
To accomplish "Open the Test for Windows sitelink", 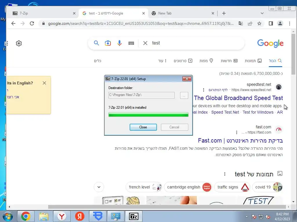I will pos(258,112).
